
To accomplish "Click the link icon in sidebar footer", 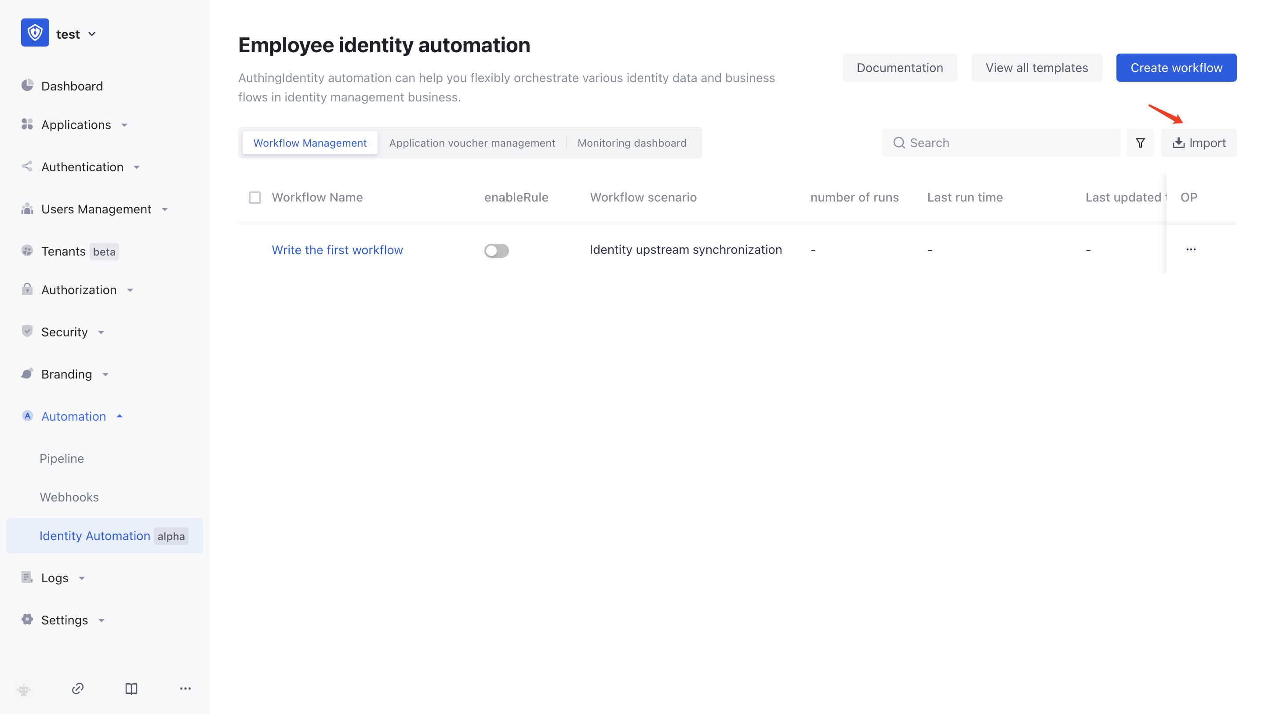I will (x=78, y=689).
